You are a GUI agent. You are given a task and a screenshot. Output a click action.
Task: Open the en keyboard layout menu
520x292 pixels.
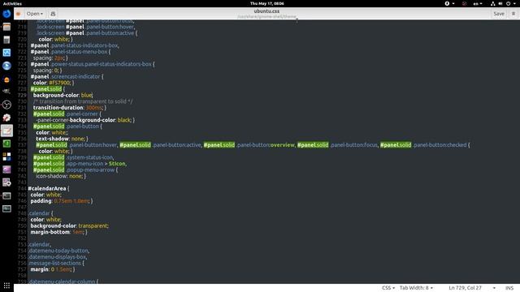[x=478, y=3]
